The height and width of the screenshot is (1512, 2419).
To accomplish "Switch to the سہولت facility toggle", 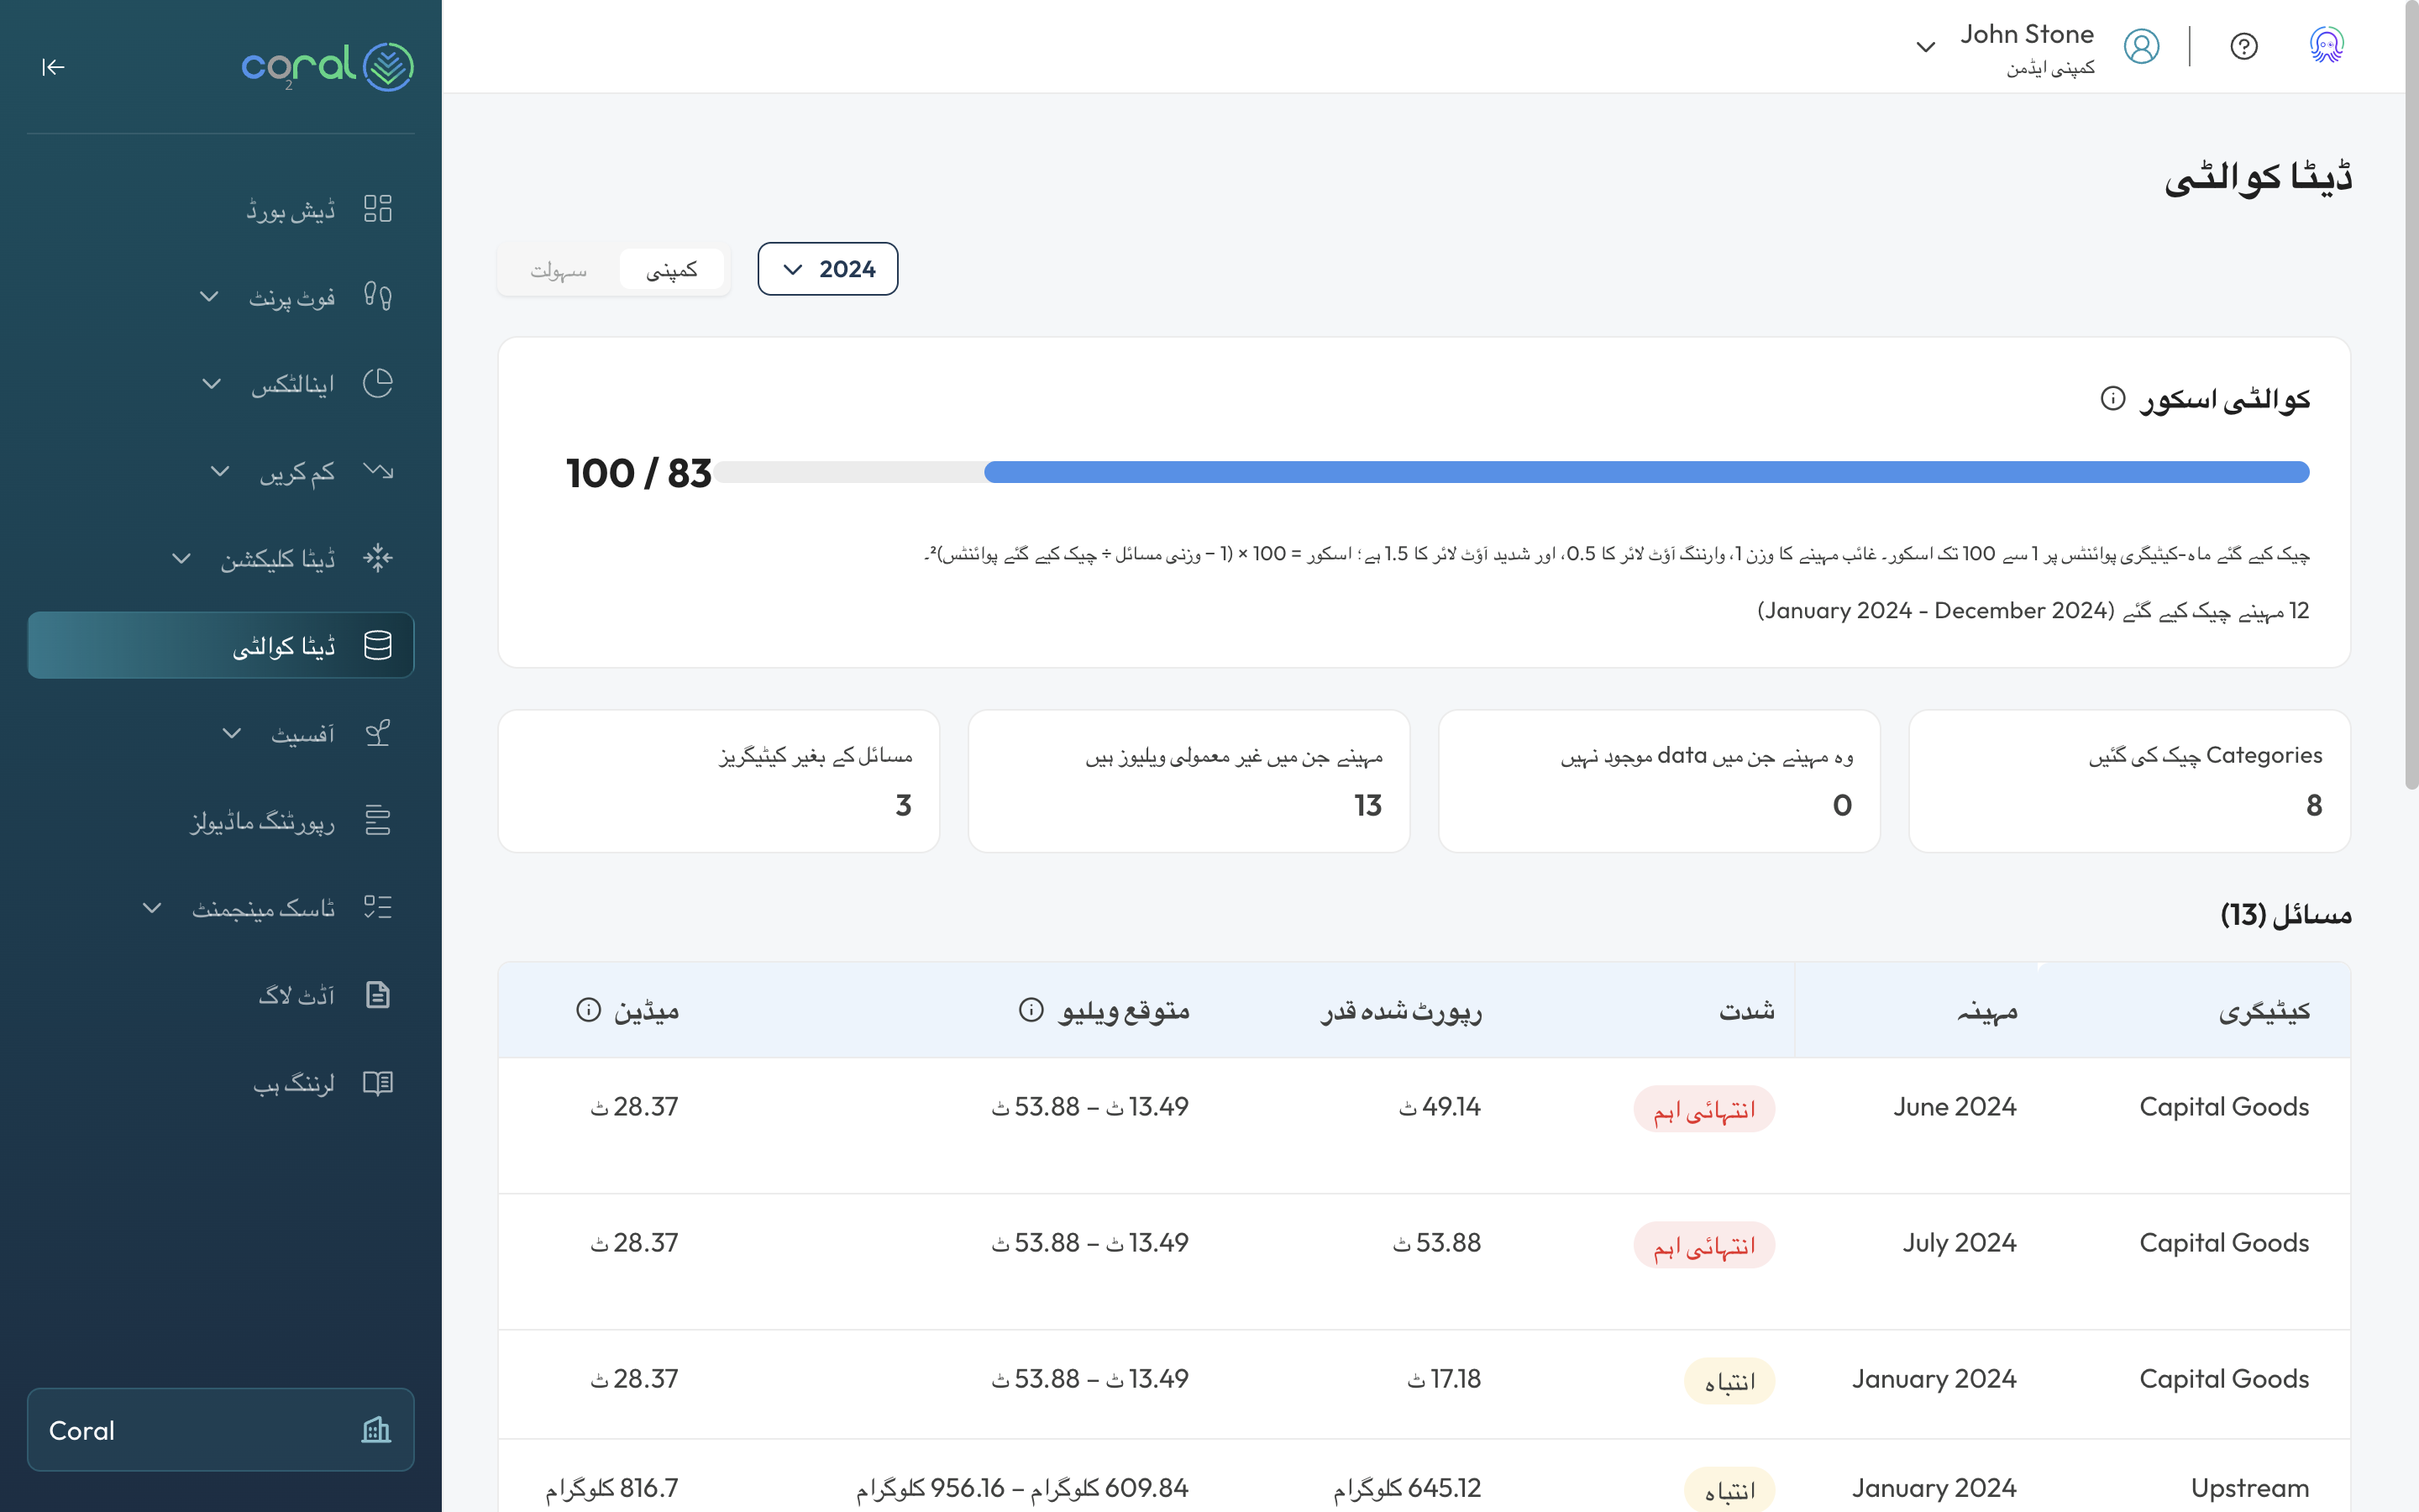I will point(559,270).
